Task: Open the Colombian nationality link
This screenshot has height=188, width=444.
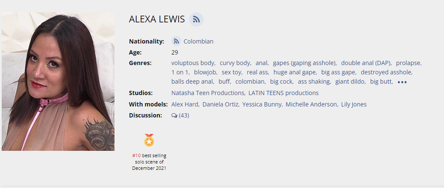Action: point(198,41)
